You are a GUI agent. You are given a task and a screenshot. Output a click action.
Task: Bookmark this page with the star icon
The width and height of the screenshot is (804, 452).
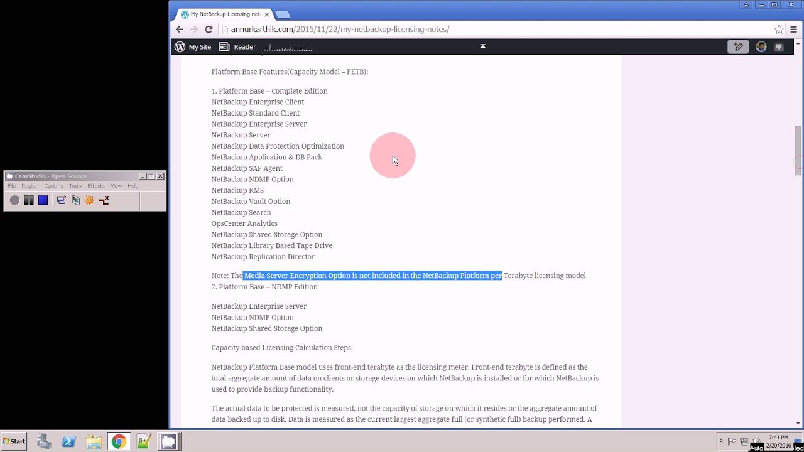coord(779,30)
